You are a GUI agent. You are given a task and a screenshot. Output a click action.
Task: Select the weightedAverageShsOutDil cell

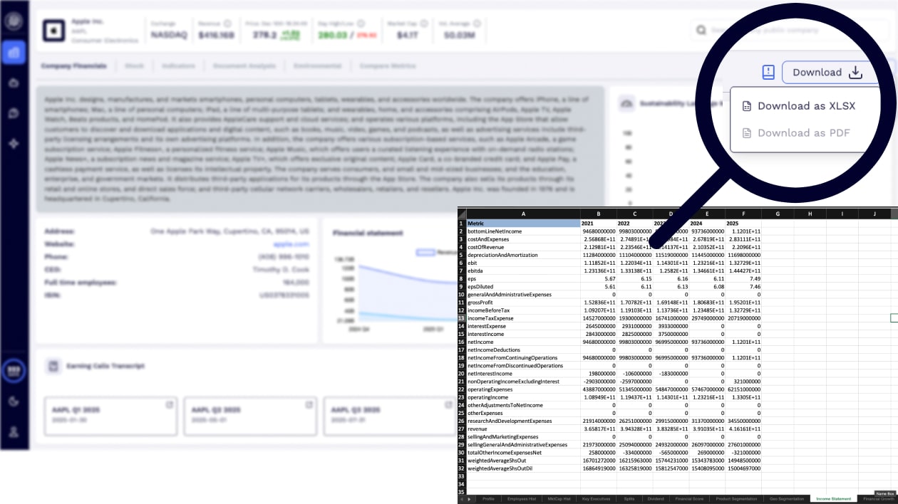(523, 468)
